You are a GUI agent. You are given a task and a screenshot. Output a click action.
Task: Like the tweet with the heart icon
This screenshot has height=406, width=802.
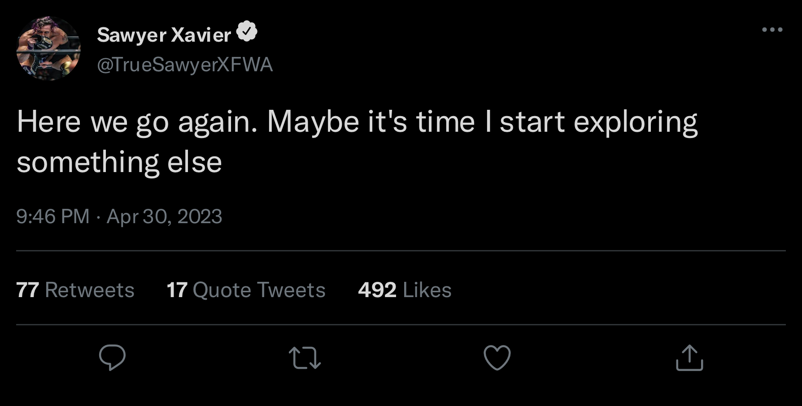click(497, 358)
